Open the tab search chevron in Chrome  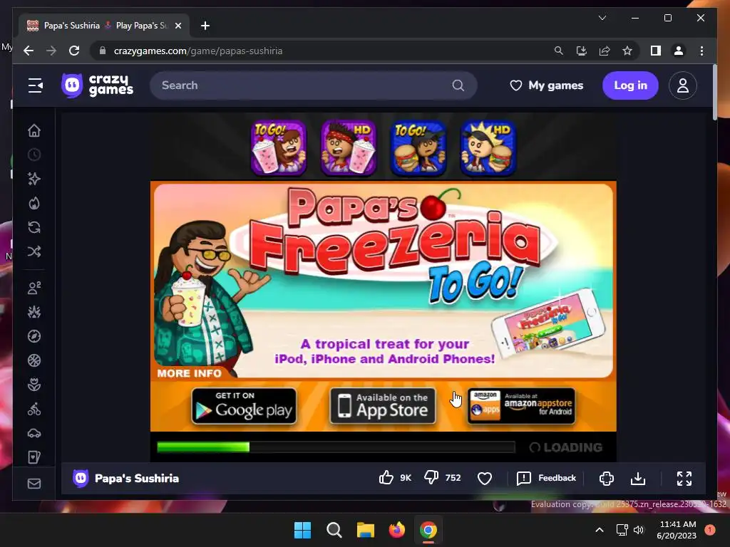[x=602, y=18]
